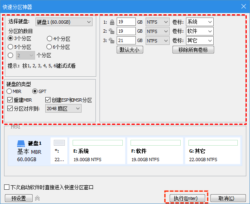Screen dimensions: 250x204
Task: Open the 选择硬盘 disk dropdown
Action: [x=63, y=22]
